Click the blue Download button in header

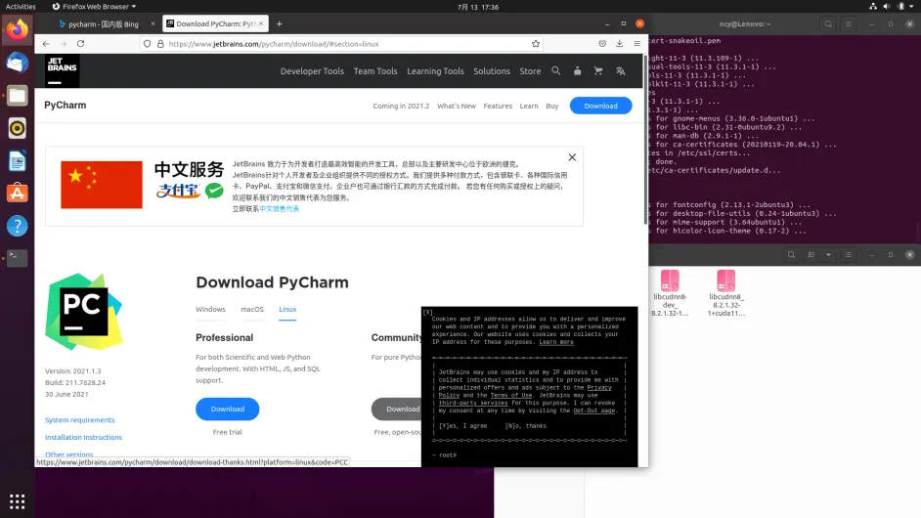tap(600, 106)
